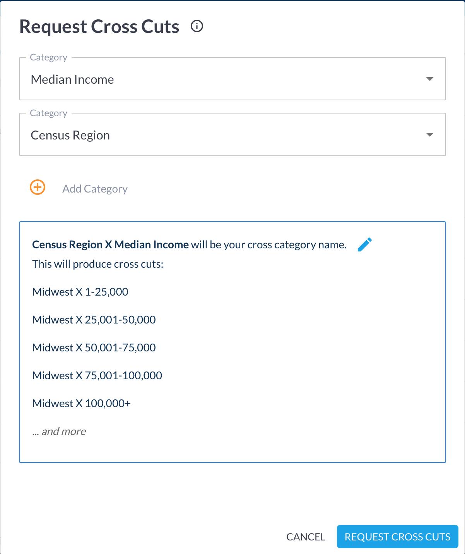Select the Midwest X 100,000+ cross cut

pyautogui.click(x=81, y=403)
